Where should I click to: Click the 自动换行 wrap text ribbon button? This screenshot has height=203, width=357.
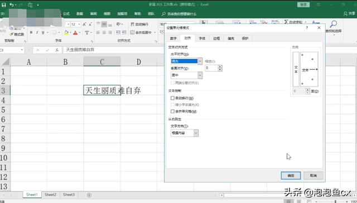[139, 24]
